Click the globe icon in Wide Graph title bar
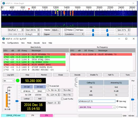Screen dimensions: 138x118 (4, 3)
